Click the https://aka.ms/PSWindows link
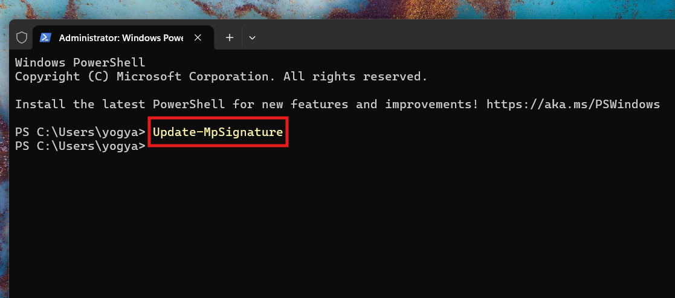 (573, 104)
